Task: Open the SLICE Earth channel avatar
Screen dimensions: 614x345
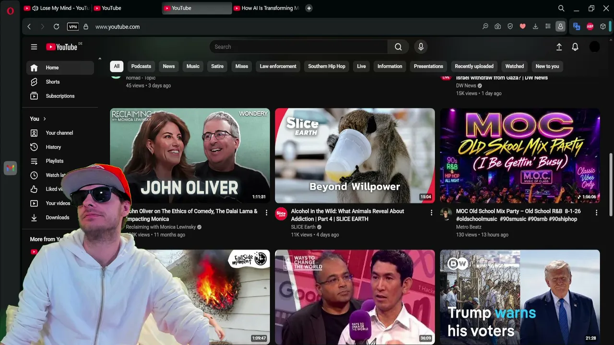Action: 281,214
